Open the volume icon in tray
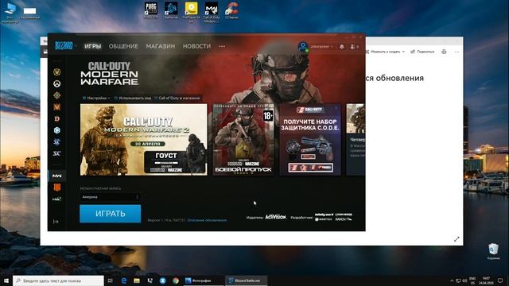509x286 pixels. pyautogui.click(x=464, y=280)
